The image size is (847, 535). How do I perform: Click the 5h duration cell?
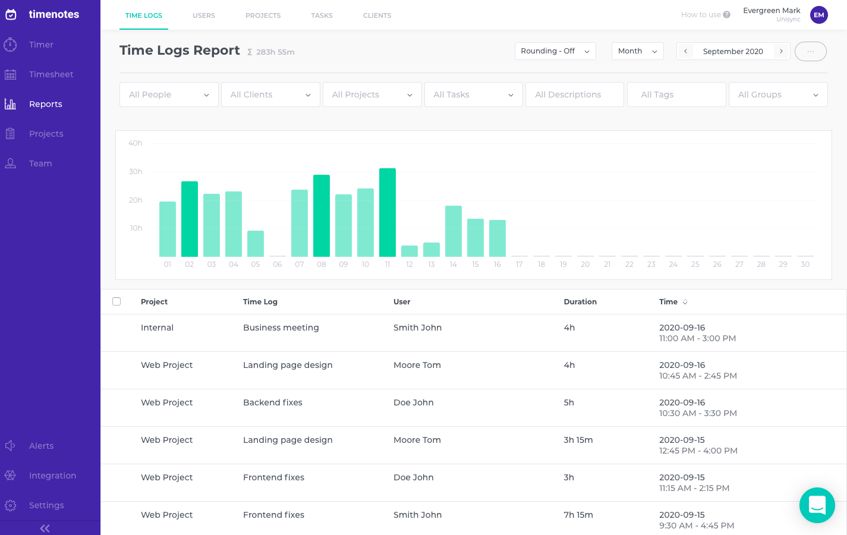569,402
